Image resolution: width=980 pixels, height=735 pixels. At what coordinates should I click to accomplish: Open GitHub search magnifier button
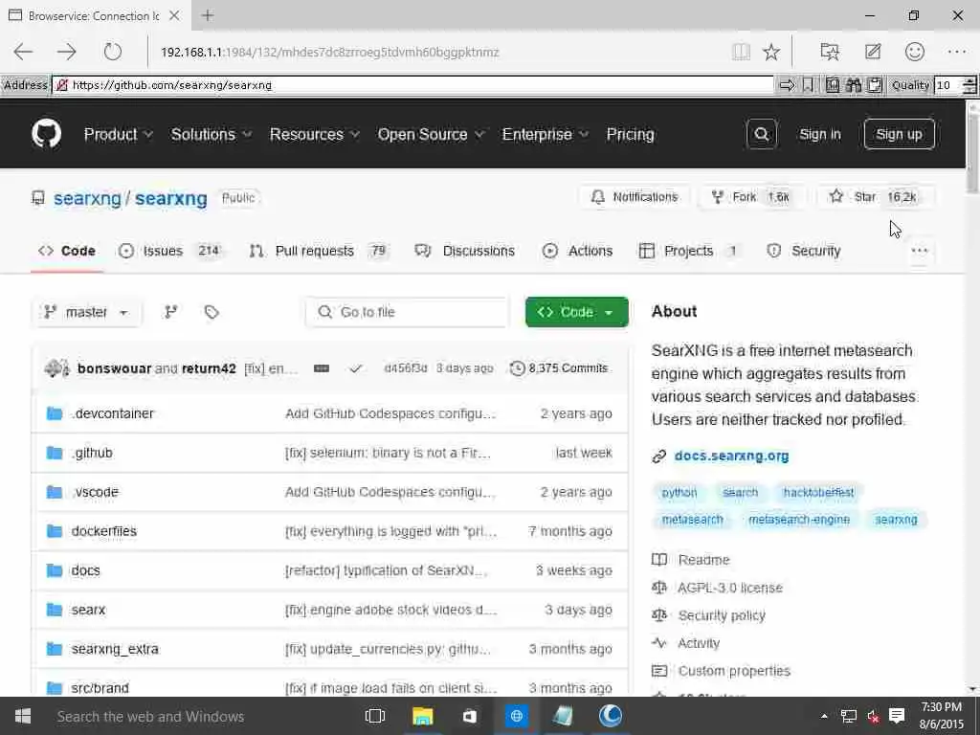tap(761, 134)
